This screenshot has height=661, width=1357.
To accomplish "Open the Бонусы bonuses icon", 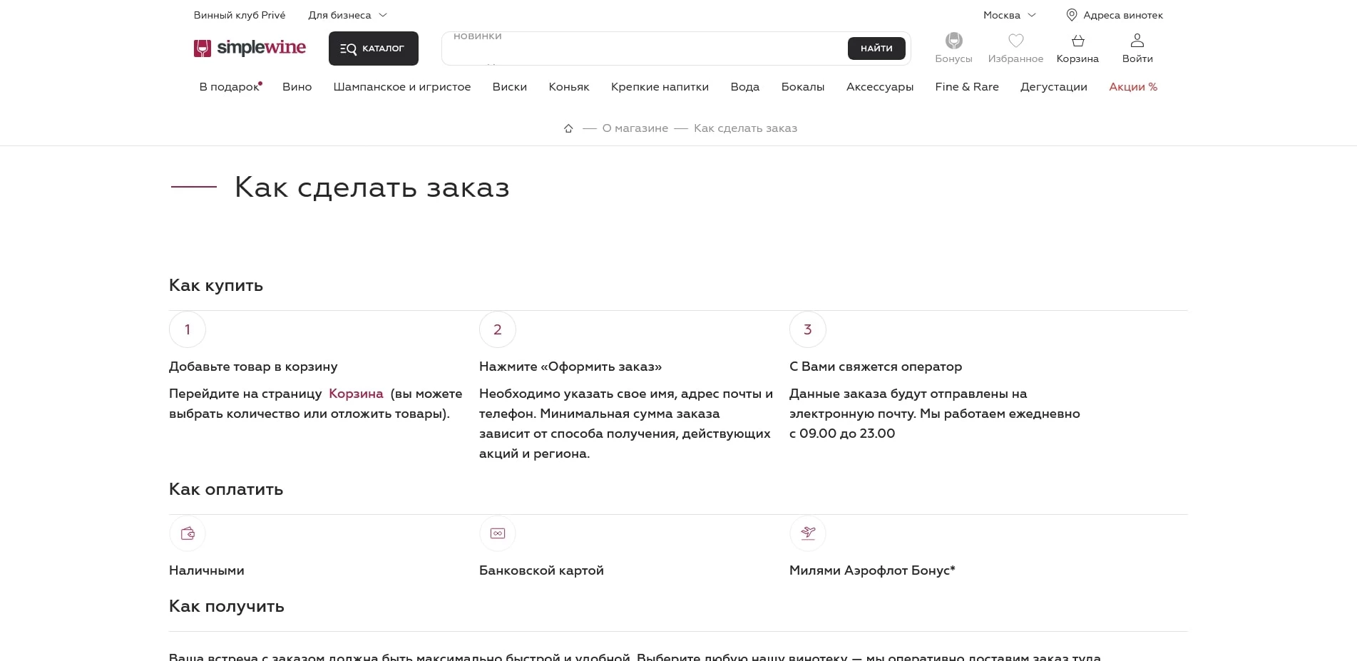I will [x=953, y=41].
